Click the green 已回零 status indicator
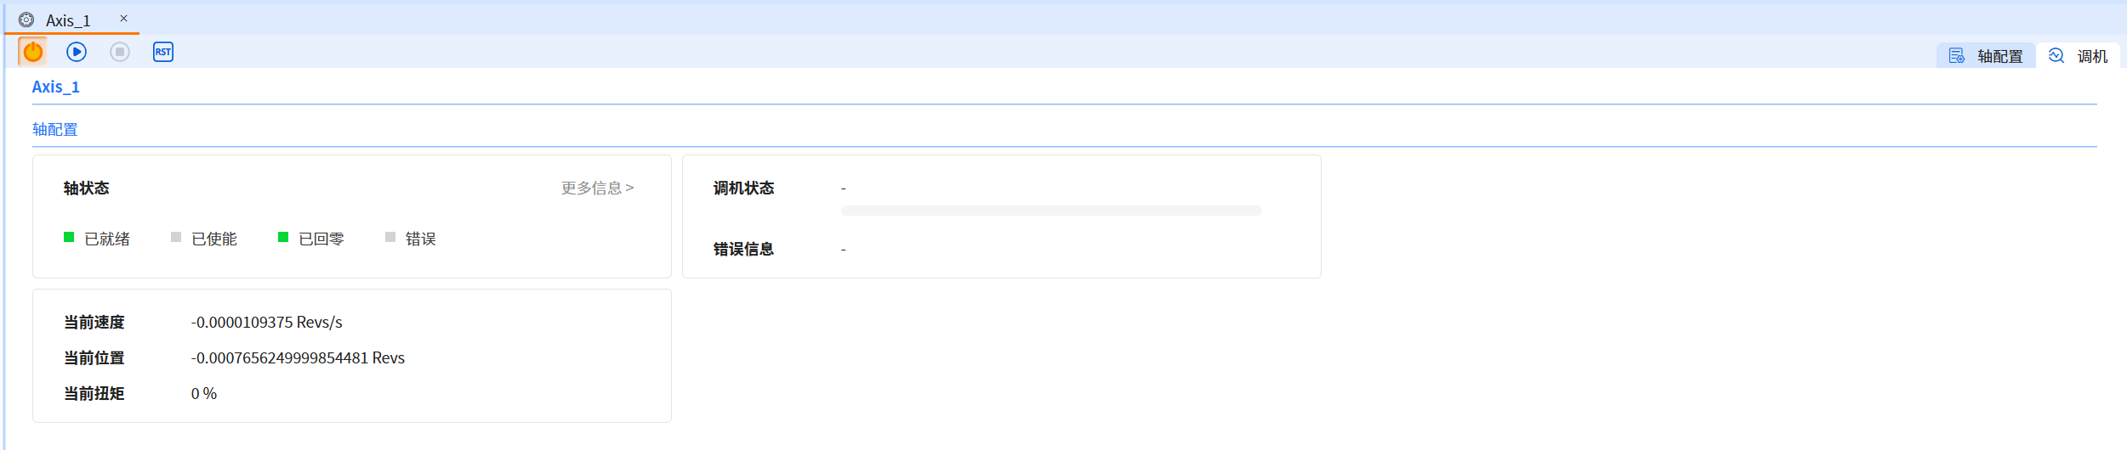Viewport: 2127px width, 450px height. click(283, 238)
